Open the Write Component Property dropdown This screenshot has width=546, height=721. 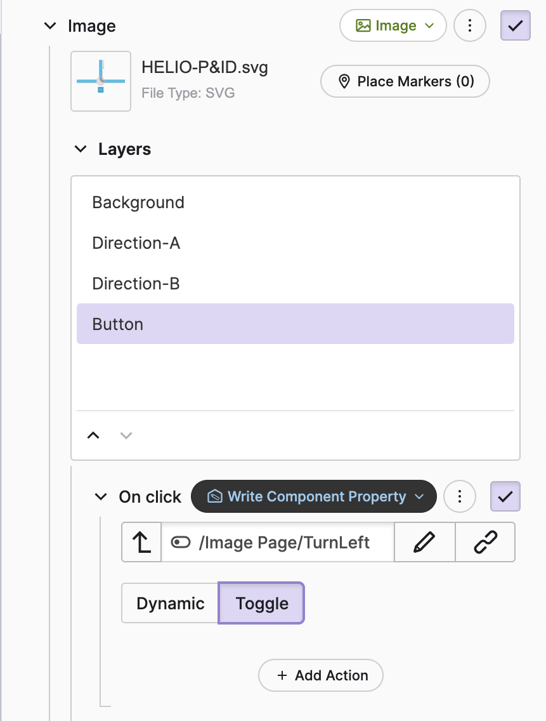[x=314, y=496]
